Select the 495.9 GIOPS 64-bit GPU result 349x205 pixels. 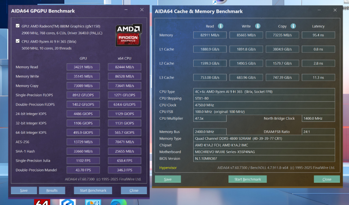click(83, 132)
